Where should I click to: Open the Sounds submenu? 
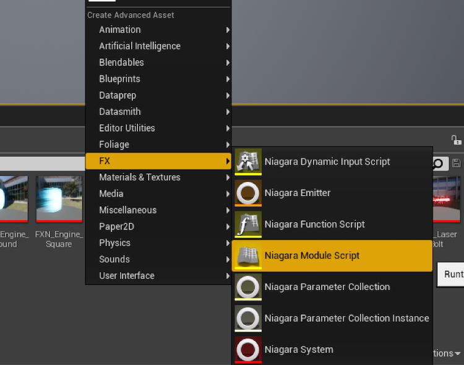click(x=158, y=260)
